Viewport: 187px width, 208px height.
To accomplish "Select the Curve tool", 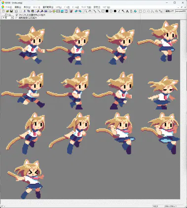I will [119, 11].
